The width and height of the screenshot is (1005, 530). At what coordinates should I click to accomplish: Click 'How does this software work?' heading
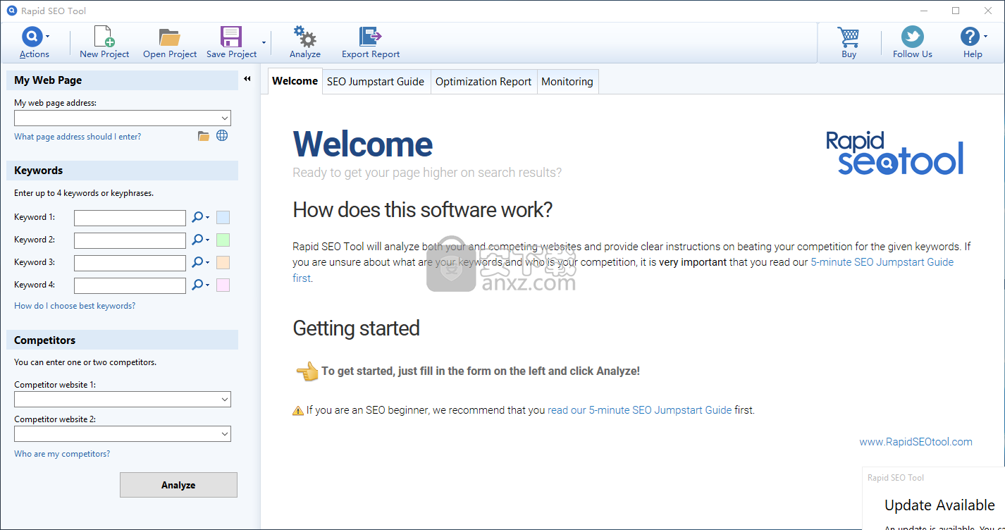click(423, 210)
